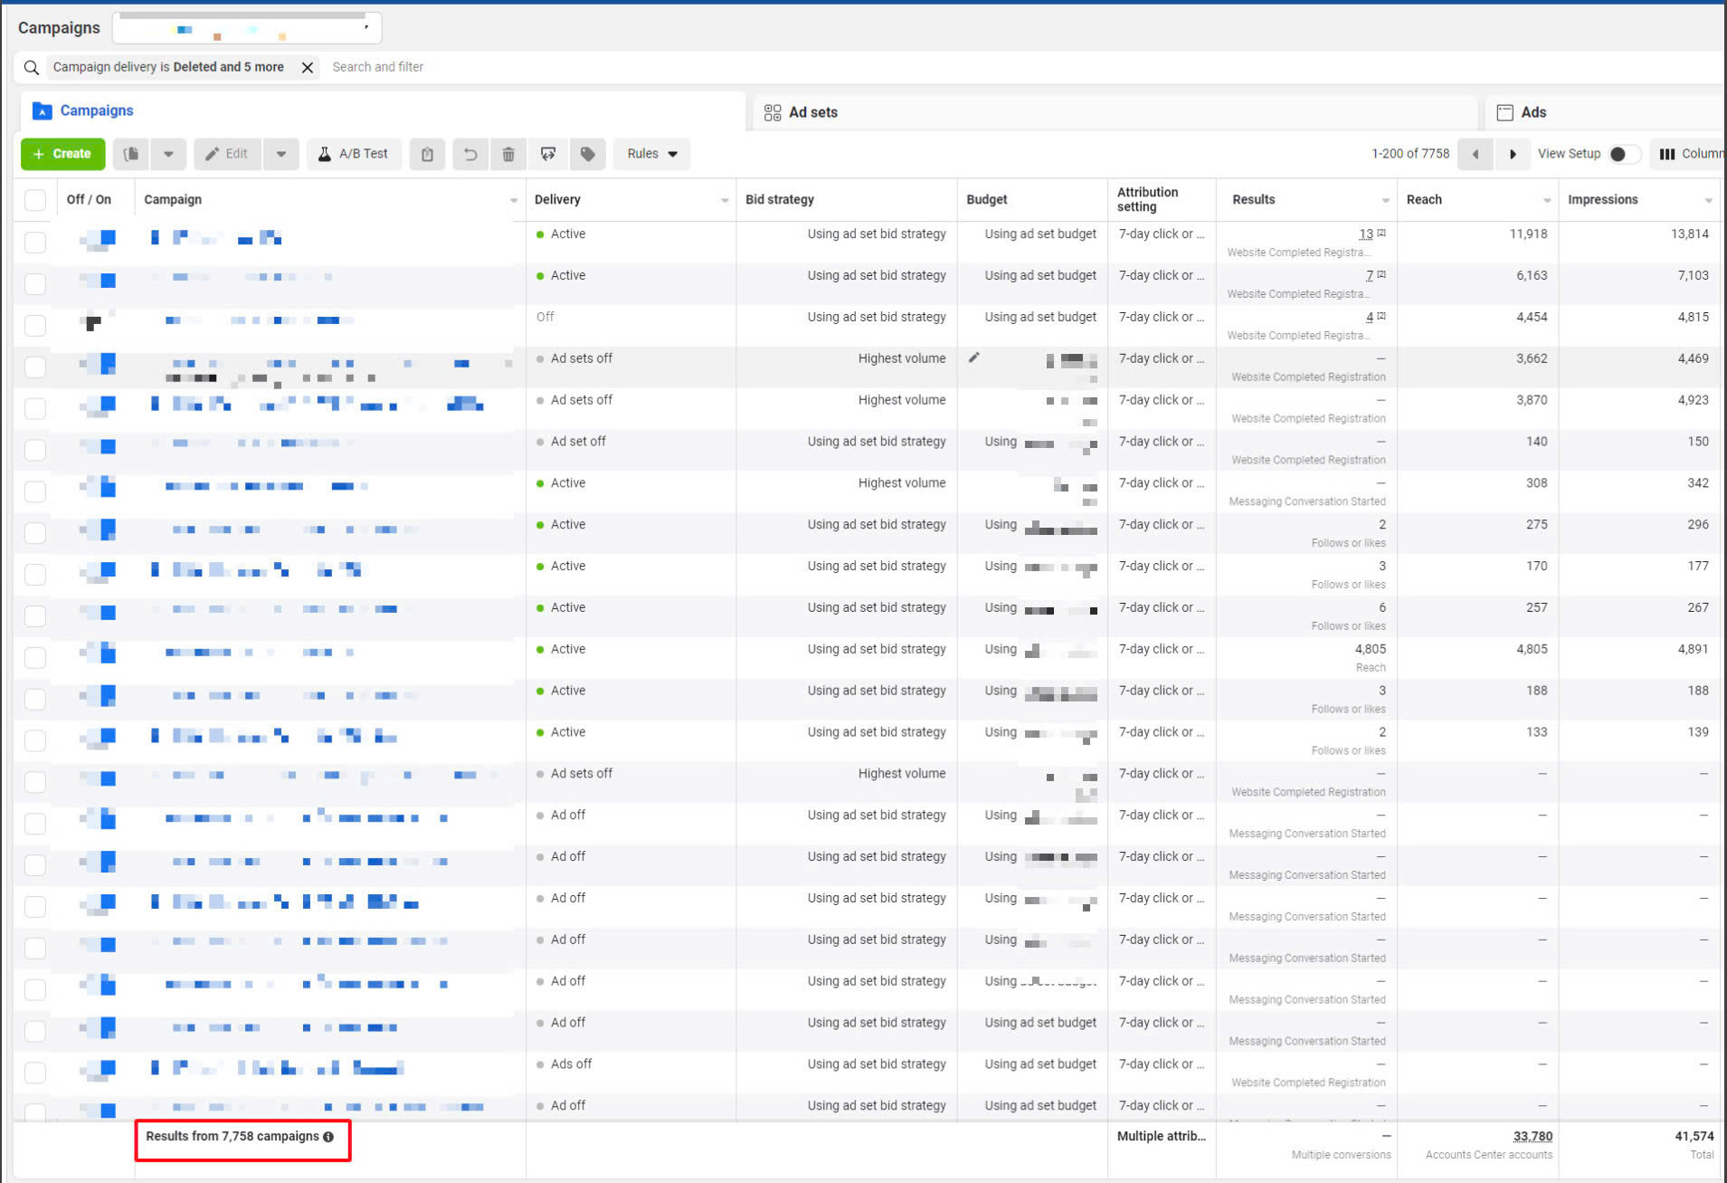The height and width of the screenshot is (1183, 1727).
Task: Start an A/B Test
Action: (353, 154)
